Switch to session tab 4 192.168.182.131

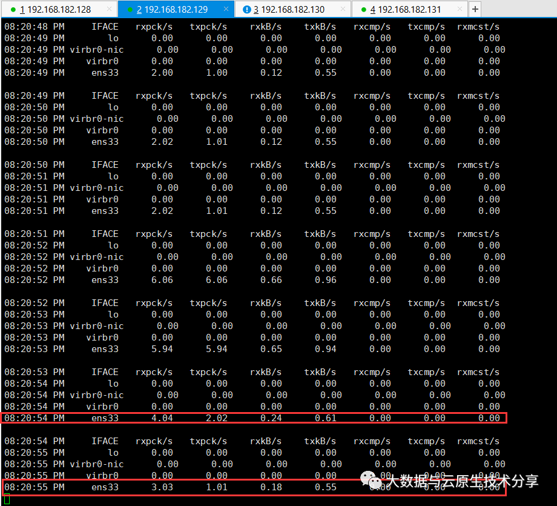tap(410, 10)
